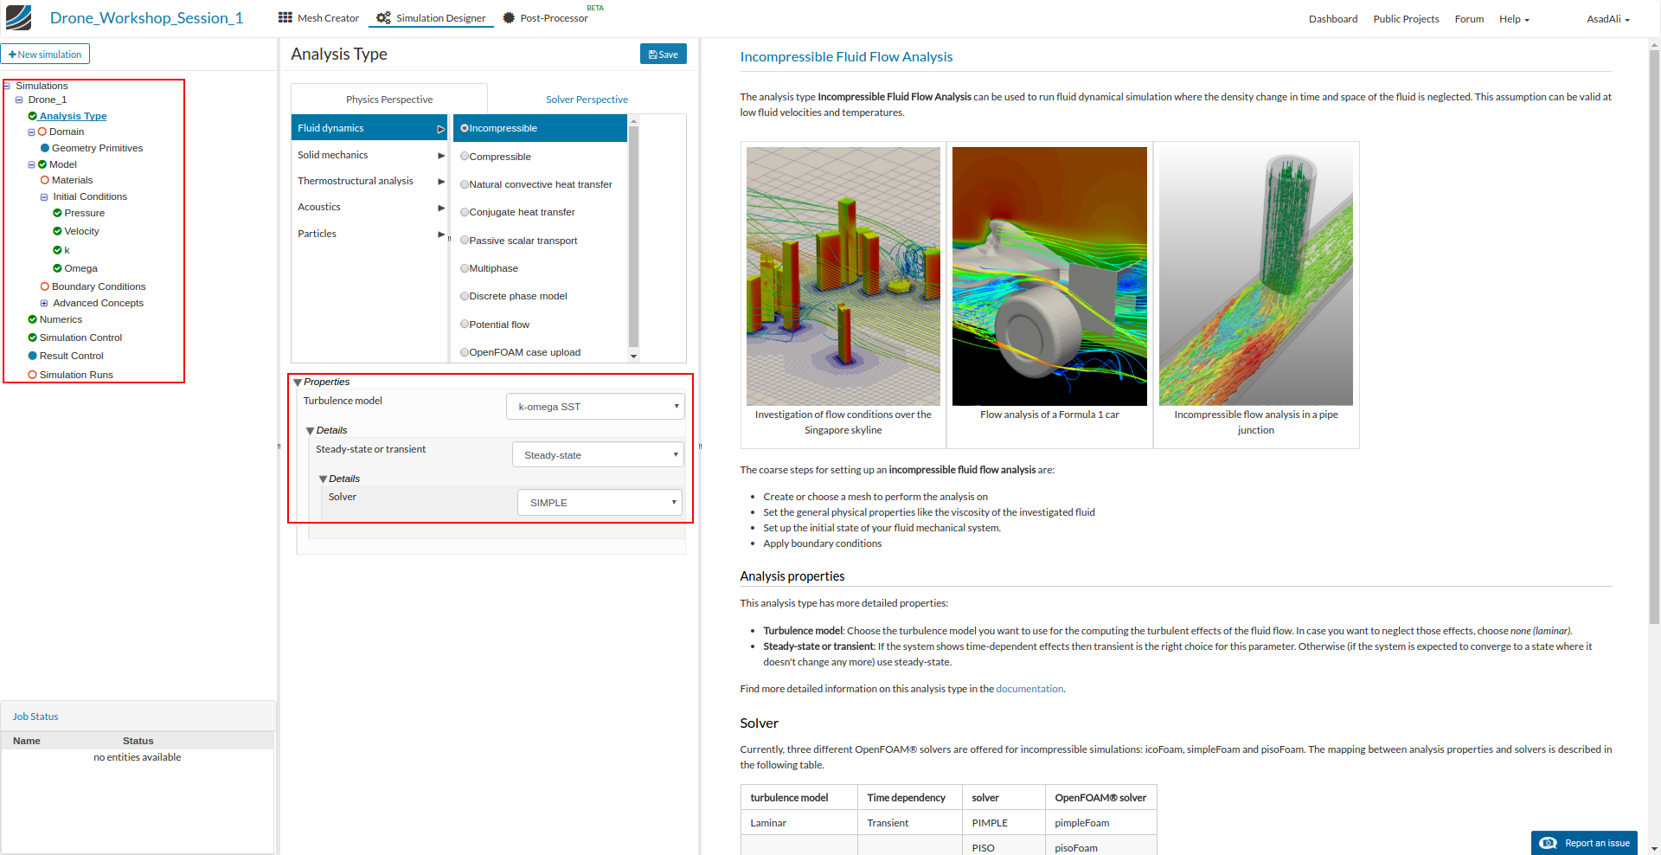Collapse the inner Details triangle above Solver
Image resolution: width=1661 pixels, height=855 pixels.
323,479
